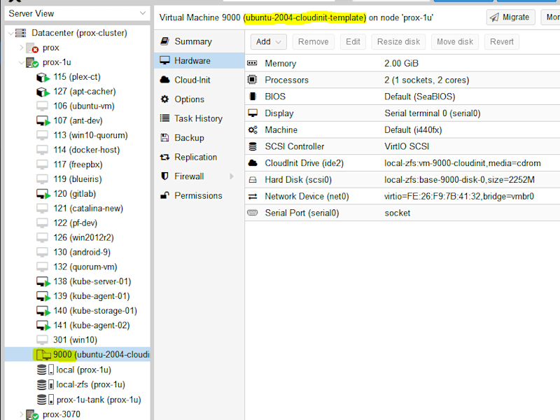Open the Task History section
The height and width of the screenshot is (420, 560).
click(x=199, y=118)
